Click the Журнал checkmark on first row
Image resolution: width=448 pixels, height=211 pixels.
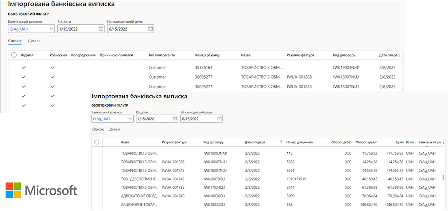click(24, 67)
